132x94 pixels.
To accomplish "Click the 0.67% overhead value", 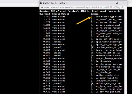I will [x=46, y=58].
